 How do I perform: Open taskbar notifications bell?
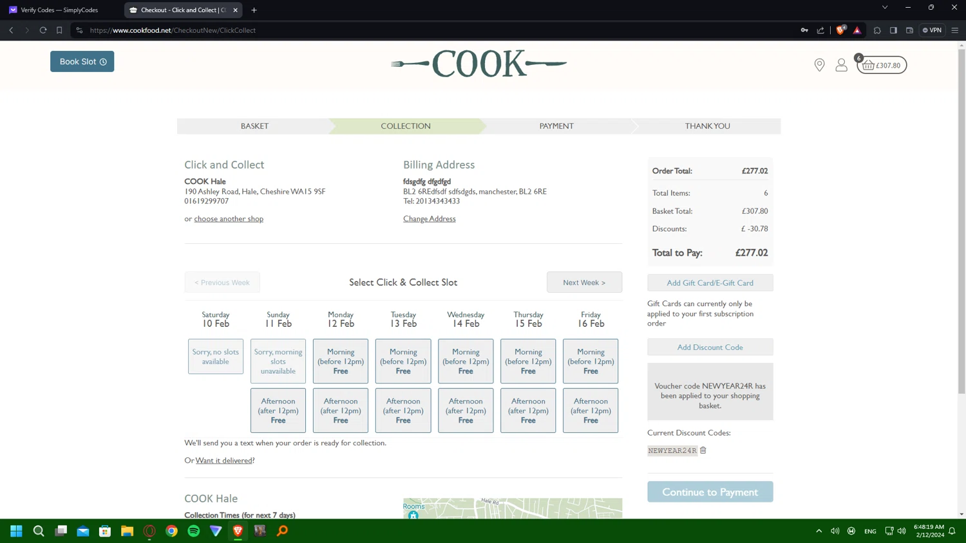(952, 531)
